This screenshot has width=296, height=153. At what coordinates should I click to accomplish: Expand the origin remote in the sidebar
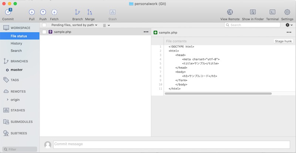coord(7,100)
